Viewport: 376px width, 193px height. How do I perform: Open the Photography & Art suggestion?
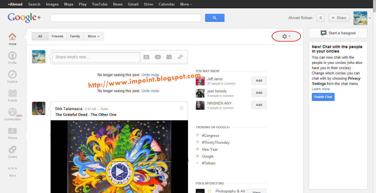pos(230,191)
